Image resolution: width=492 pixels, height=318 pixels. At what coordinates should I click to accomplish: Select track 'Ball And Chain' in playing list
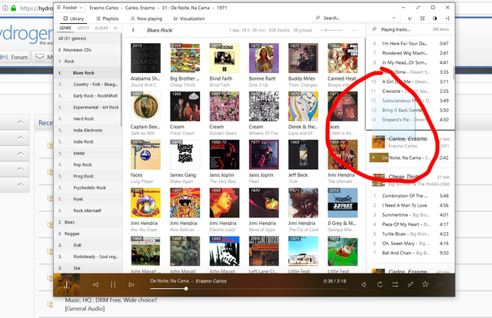pos(411,253)
